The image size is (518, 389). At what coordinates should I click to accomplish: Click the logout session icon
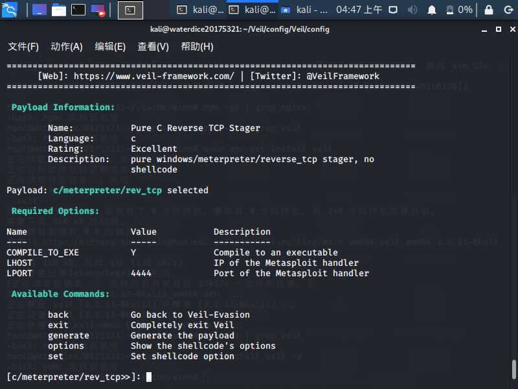coord(508,10)
